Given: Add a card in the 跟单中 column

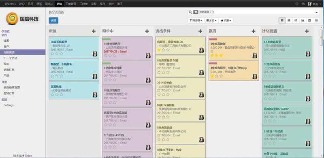Looking at the screenshot, I should coord(147,31).
